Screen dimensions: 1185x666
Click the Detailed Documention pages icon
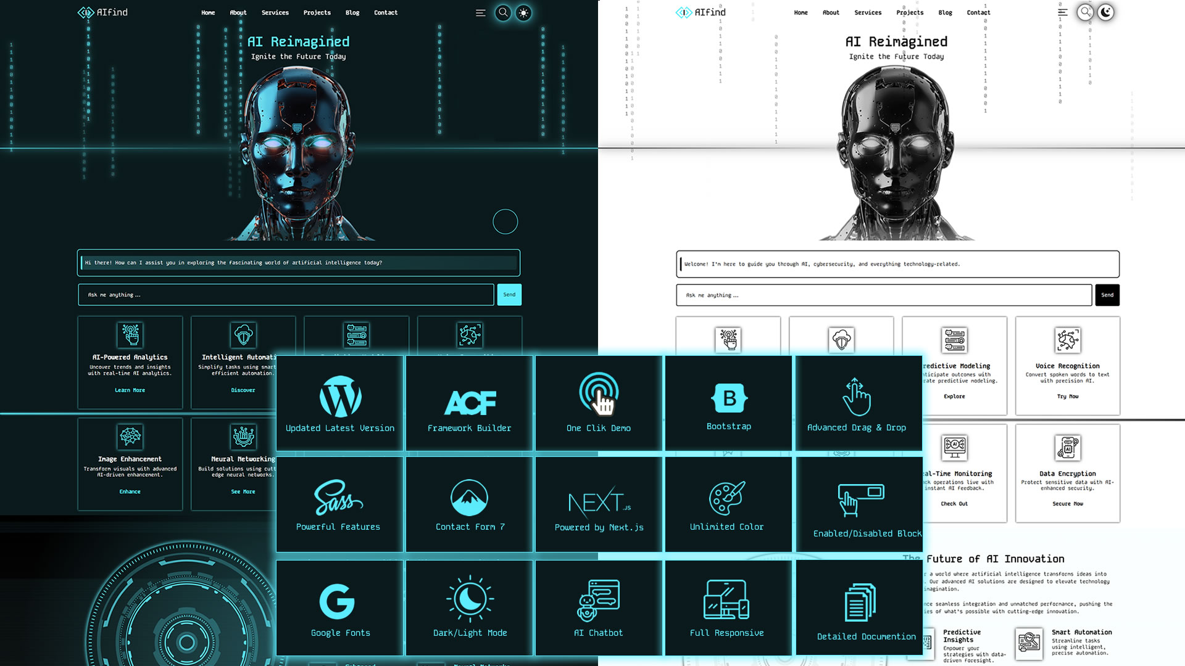860,602
